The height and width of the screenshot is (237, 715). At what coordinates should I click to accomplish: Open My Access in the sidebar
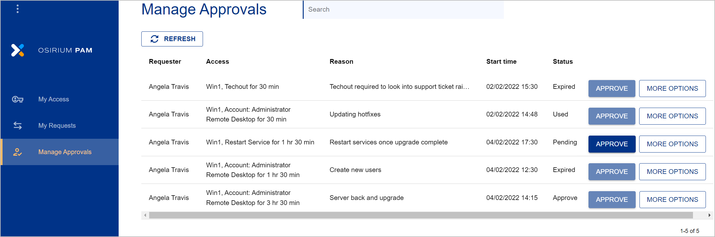(53, 99)
